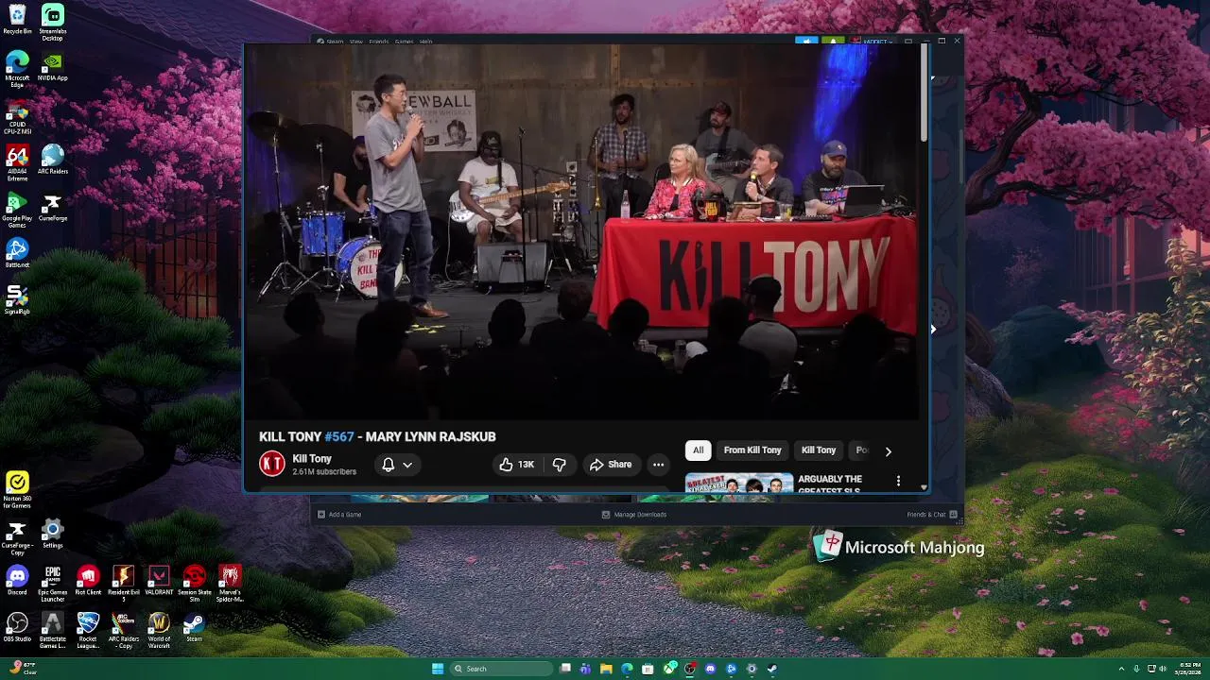Open the Google Play Games shortcut

[17, 210]
